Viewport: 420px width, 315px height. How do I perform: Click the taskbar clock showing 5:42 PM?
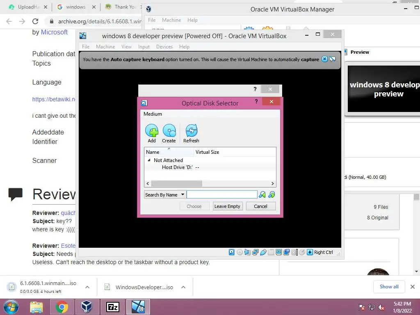[x=402, y=307]
